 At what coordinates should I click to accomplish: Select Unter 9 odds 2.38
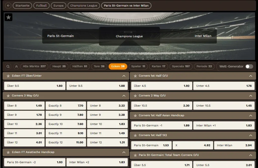click(107, 115)
